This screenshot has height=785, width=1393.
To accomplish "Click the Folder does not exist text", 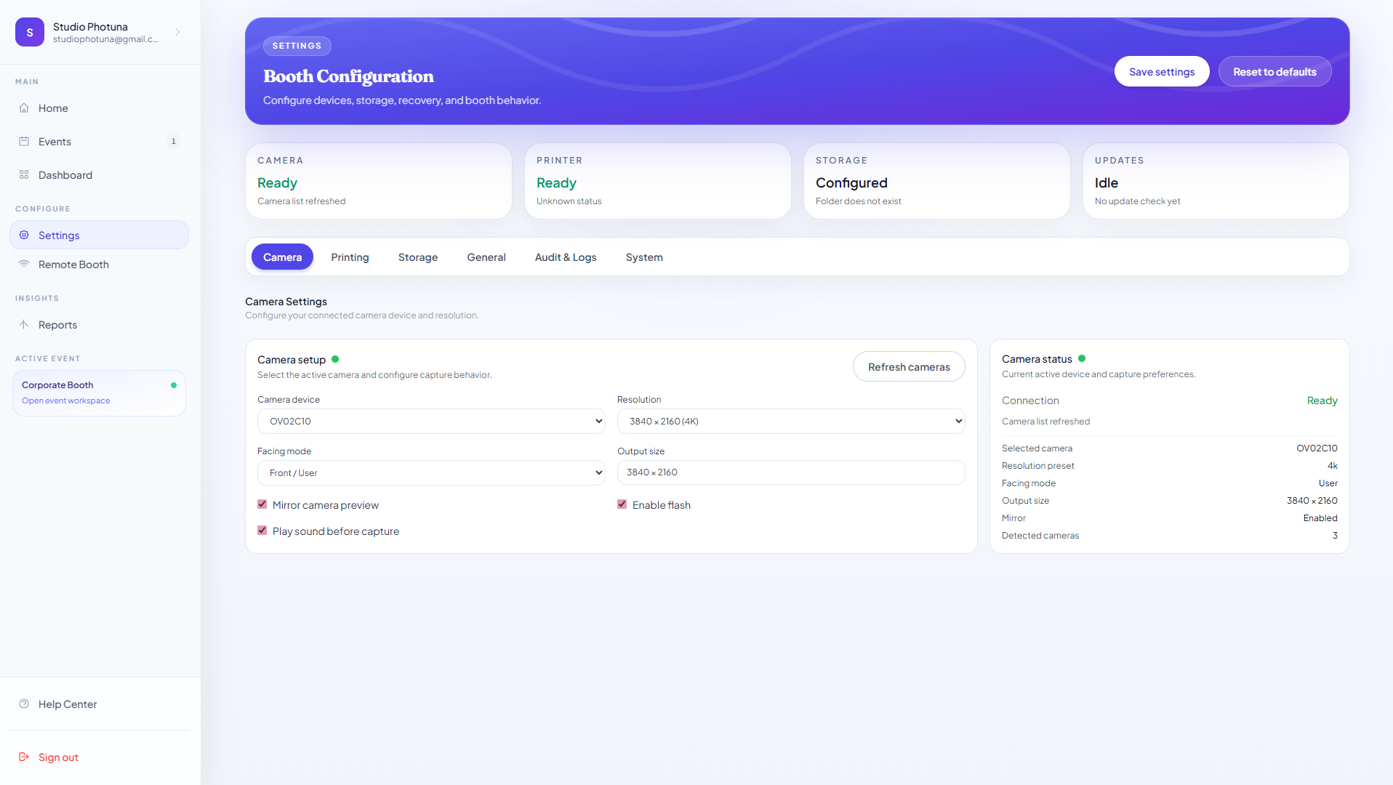I will 858,201.
